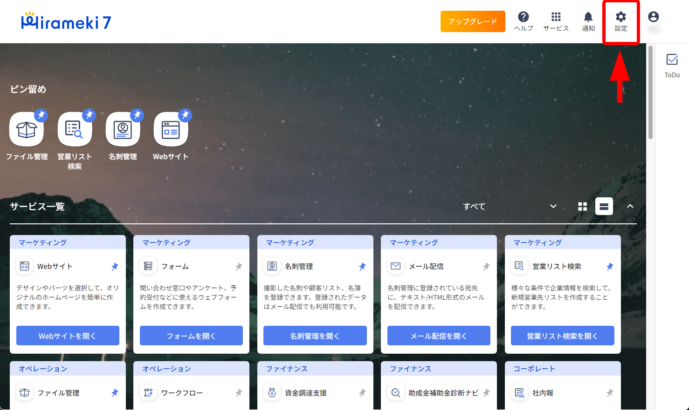This screenshot has height=410, width=689.
Task: Click the 助成金補助金診断ナビ card title
Action: tap(443, 393)
